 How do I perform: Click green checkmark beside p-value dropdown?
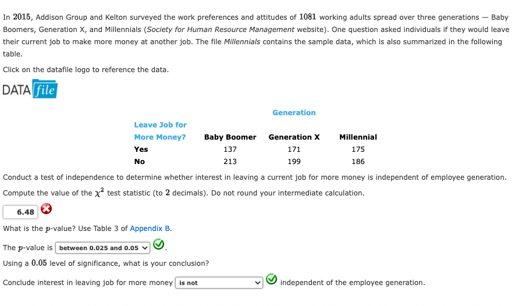158,244
